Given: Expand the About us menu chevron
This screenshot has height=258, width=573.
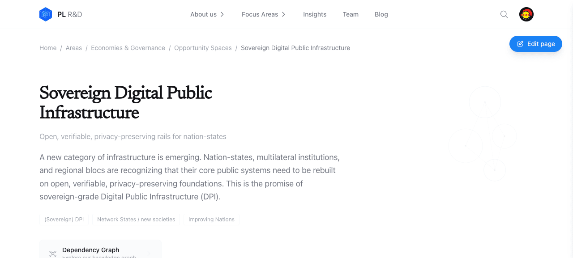Looking at the screenshot, I should pos(222,14).
